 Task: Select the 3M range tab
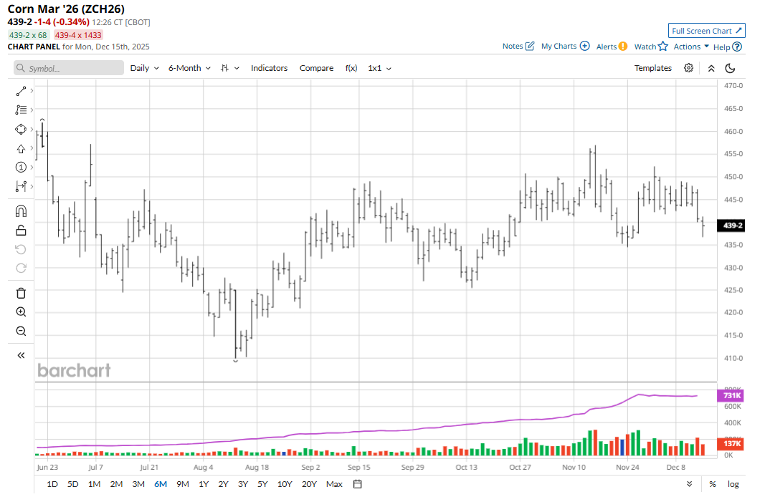click(138, 484)
